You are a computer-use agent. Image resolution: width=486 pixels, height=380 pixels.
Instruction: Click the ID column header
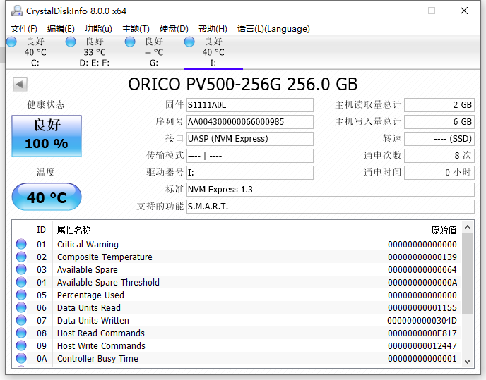click(x=41, y=230)
